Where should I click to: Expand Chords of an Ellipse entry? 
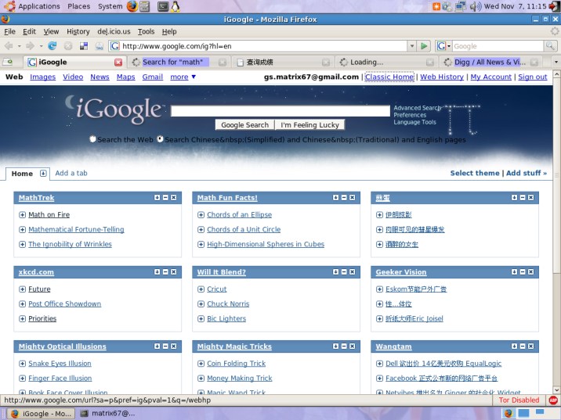coord(201,214)
